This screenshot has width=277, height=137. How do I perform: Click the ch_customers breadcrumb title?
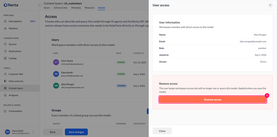pos(73,3)
